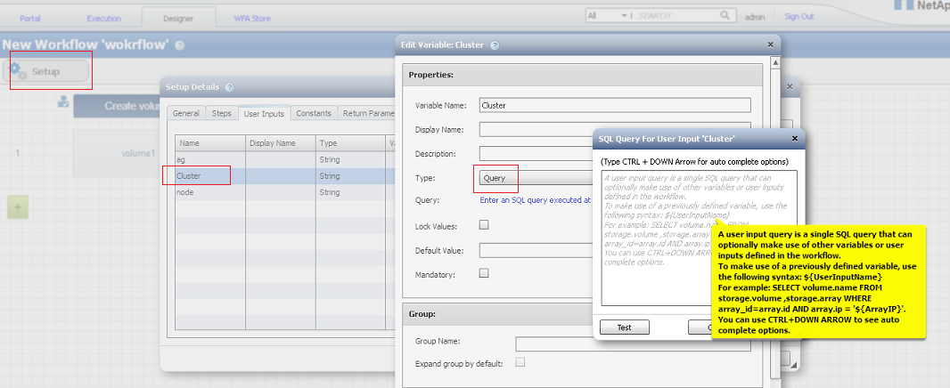Click the Test button in SQL Query dialog
950x388 pixels.
[x=624, y=327]
